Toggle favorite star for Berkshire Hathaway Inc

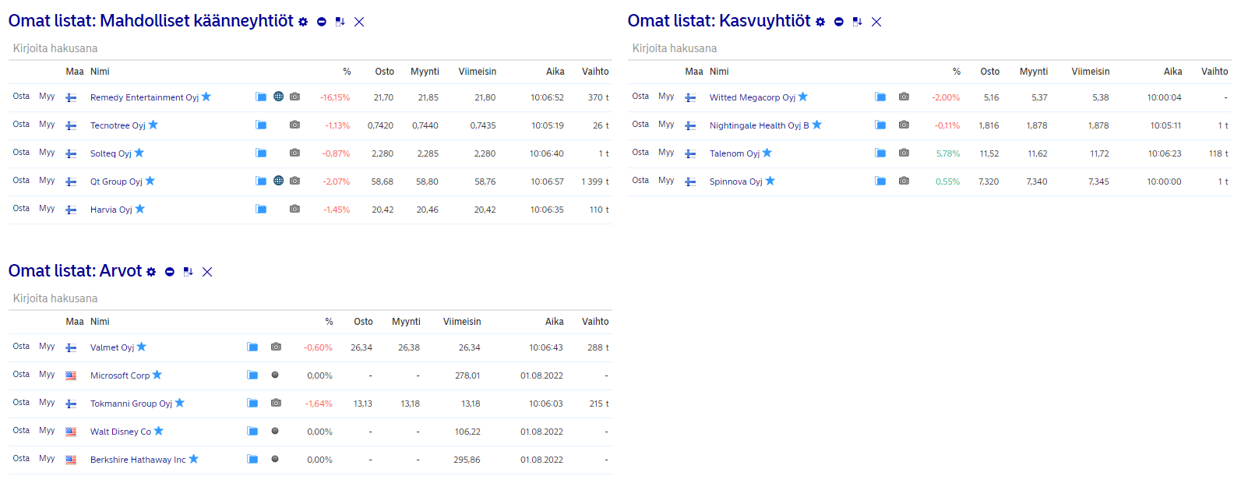click(x=194, y=459)
